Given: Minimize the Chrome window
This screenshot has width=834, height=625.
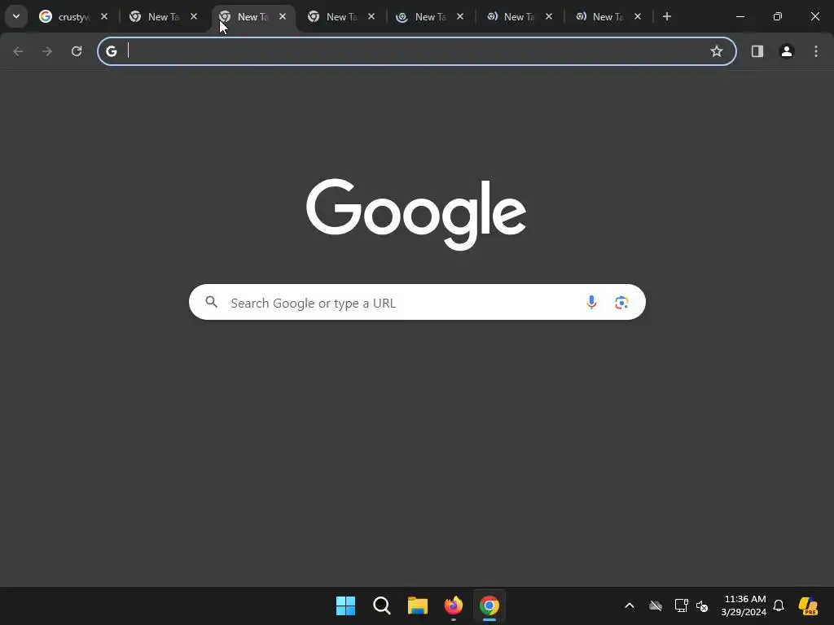Looking at the screenshot, I should pyautogui.click(x=740, y=16).
